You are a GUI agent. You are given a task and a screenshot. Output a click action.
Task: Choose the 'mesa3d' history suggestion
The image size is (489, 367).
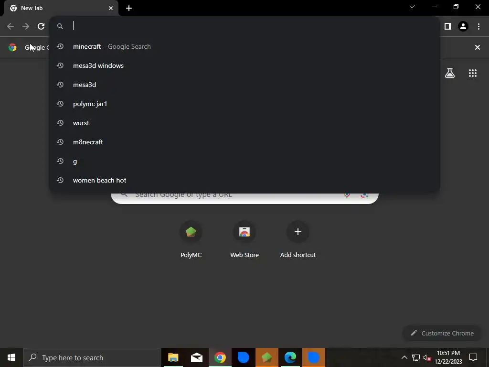(244, 85)
